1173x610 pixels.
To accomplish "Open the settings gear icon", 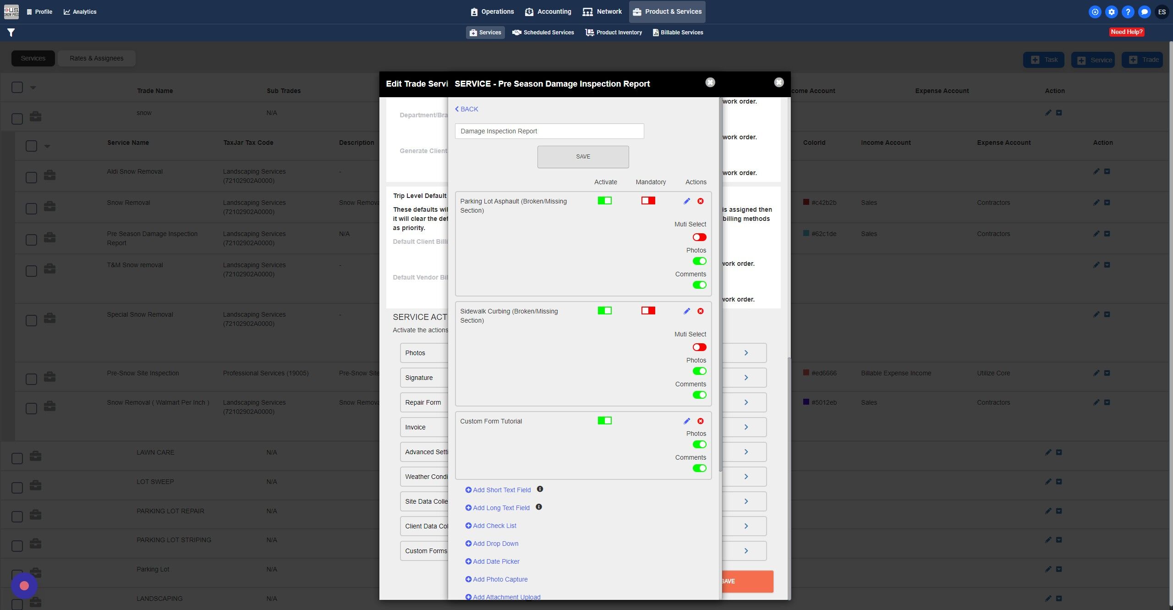I will (x=1111, y=12).
